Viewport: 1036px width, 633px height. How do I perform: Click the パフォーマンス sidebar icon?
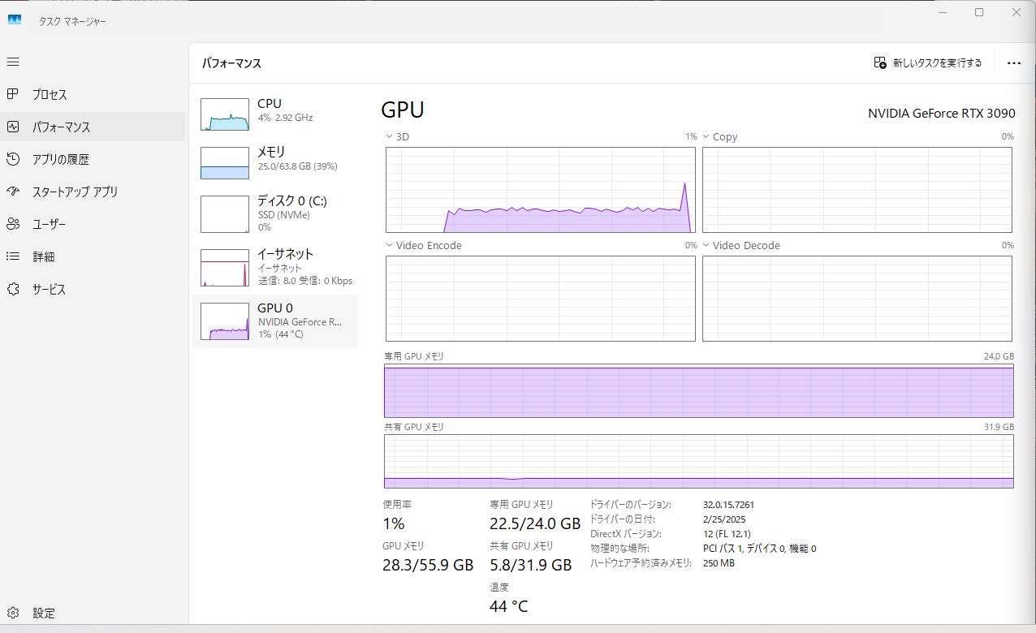click(x=13, y=127)
